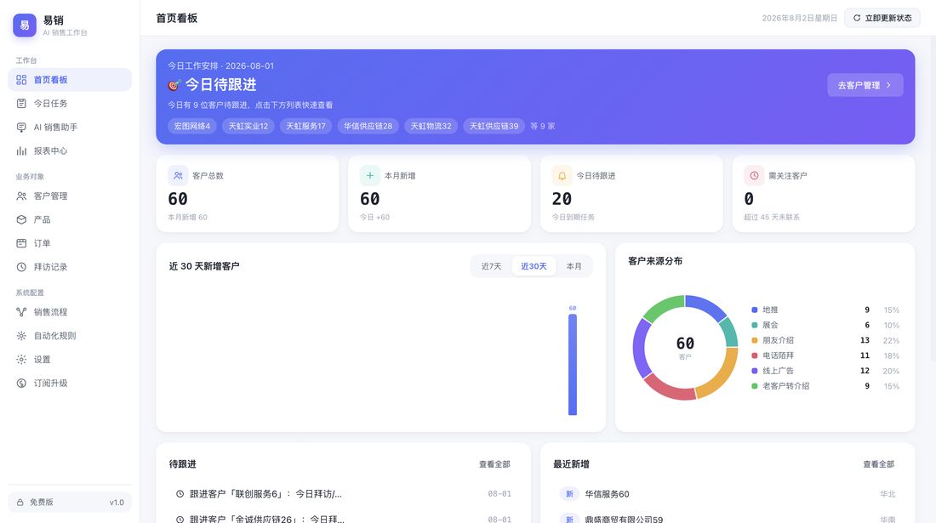936x523 pixels.
Task: Click date text 2026年8月2日星期日
Action: (x=799, y=18)
